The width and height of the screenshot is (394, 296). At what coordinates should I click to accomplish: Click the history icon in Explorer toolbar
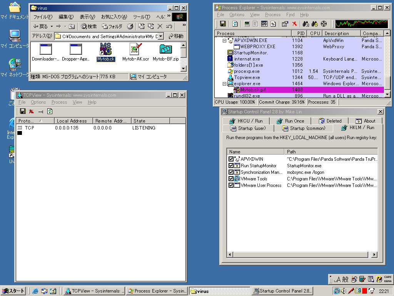click(x=130, y=26)
